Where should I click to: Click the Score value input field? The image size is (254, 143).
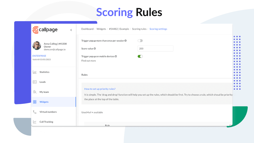(x=155, y=49)
